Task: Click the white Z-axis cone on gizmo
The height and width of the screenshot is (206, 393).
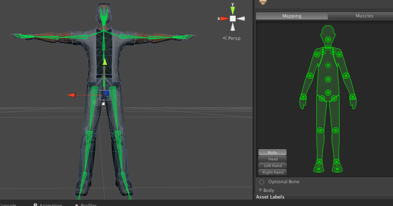Action: click(x=233, y=27)
